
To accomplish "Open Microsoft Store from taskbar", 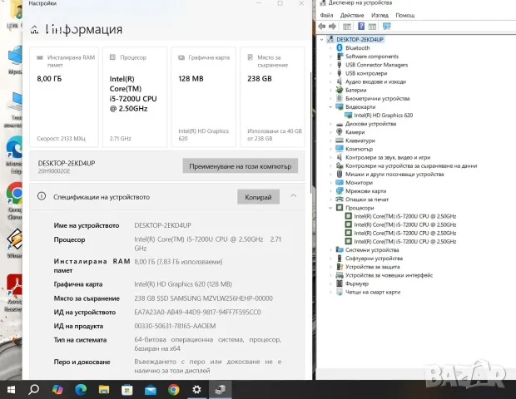I will (127, 390).
